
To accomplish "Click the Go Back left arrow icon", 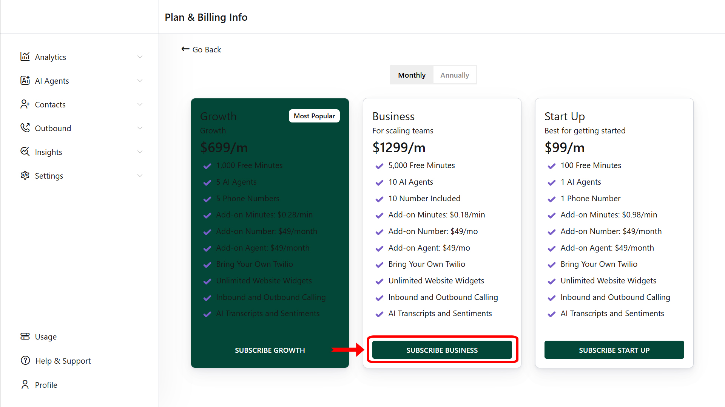I will (x=185, y=49).
